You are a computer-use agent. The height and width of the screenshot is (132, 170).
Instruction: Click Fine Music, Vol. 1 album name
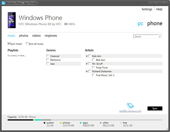(105, 75)
